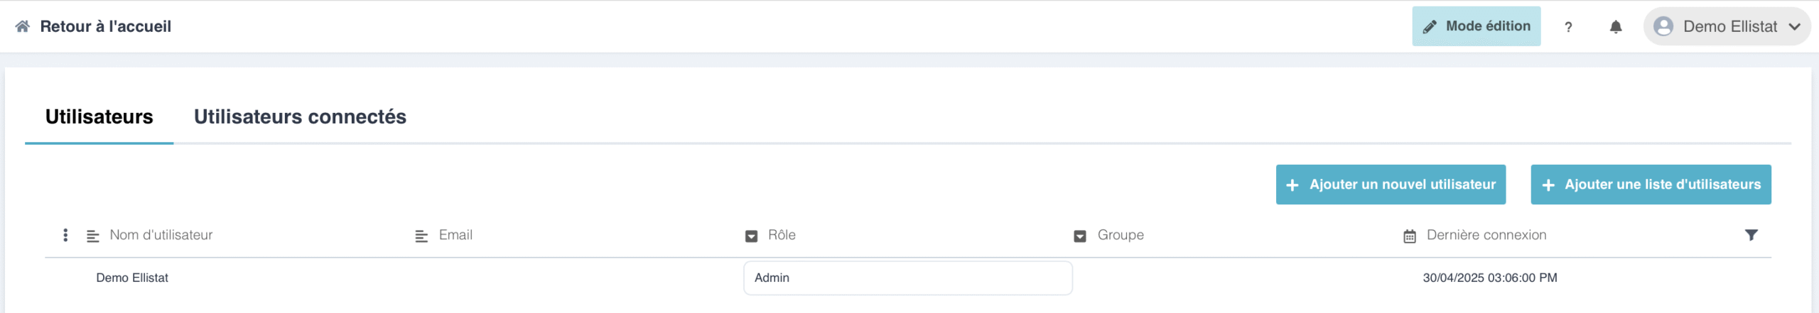Click the sort icon beside Nom d'utilisateur
This screenshot has height=313, width=1819.
pyautogui.click(x=93, y=236)
